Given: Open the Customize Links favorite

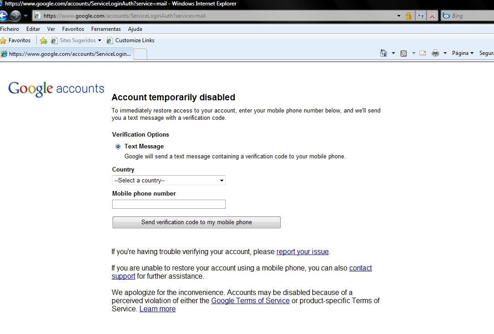Looking at the screenshot, I should (130, 40).
